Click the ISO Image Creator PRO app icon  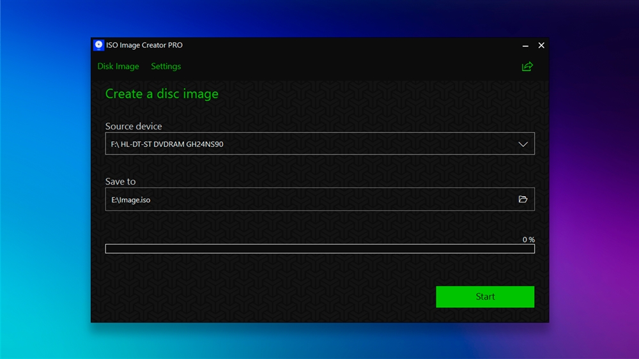point(98,45)
